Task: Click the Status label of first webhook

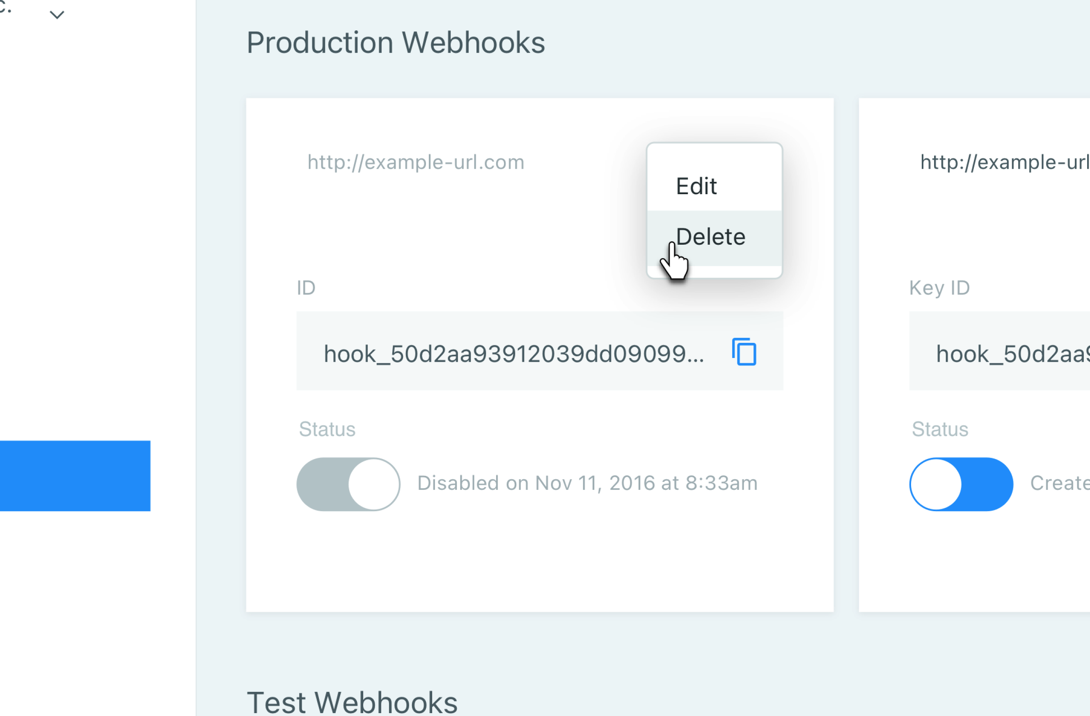Action: 327,429
